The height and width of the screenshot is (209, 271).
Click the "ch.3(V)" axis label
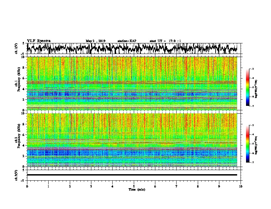(16, 175)
